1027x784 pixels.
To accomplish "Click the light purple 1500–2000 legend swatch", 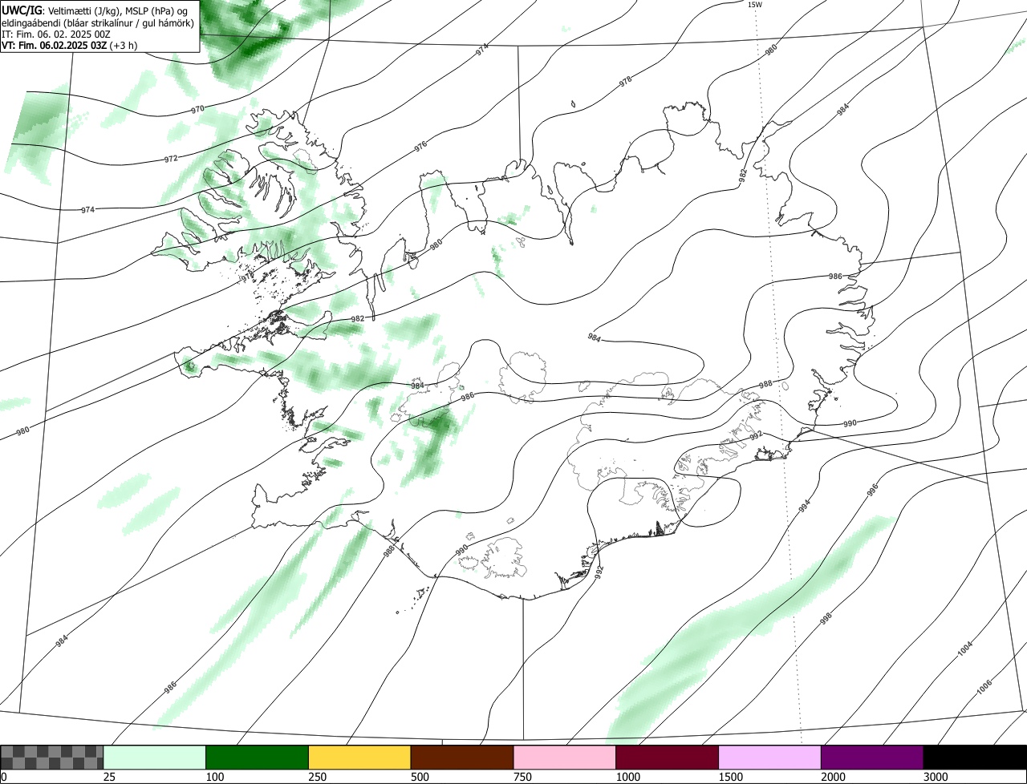I will click(770, 757).
